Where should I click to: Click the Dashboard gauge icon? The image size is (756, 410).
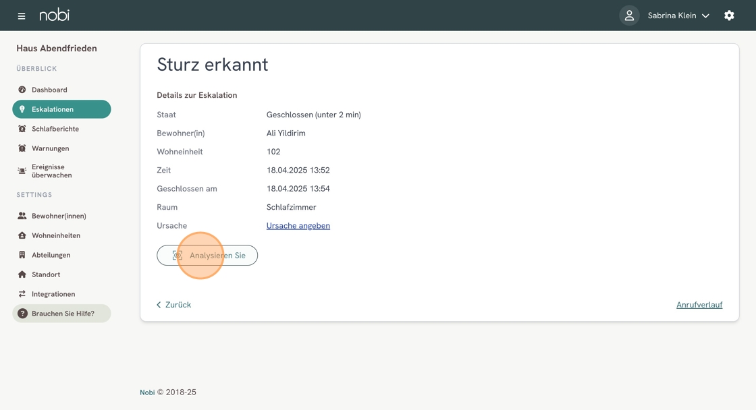coord(22,90)
